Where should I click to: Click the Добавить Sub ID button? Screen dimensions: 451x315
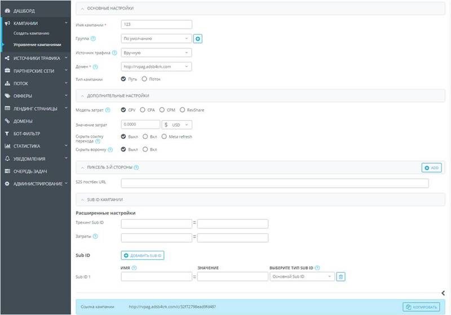point(142,255)
